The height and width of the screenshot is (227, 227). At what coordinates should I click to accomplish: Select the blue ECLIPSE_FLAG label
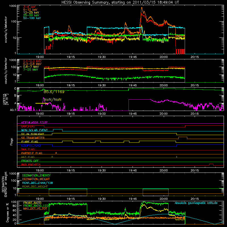31,146
